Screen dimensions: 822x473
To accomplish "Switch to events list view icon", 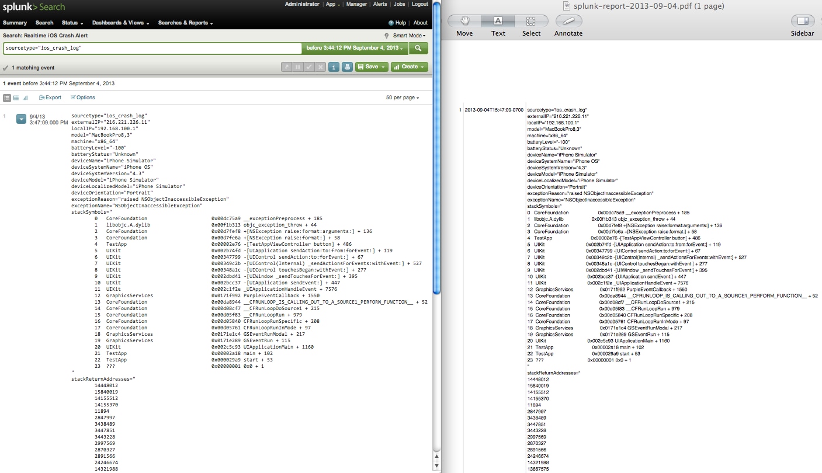I will click(x=7, y=98).
